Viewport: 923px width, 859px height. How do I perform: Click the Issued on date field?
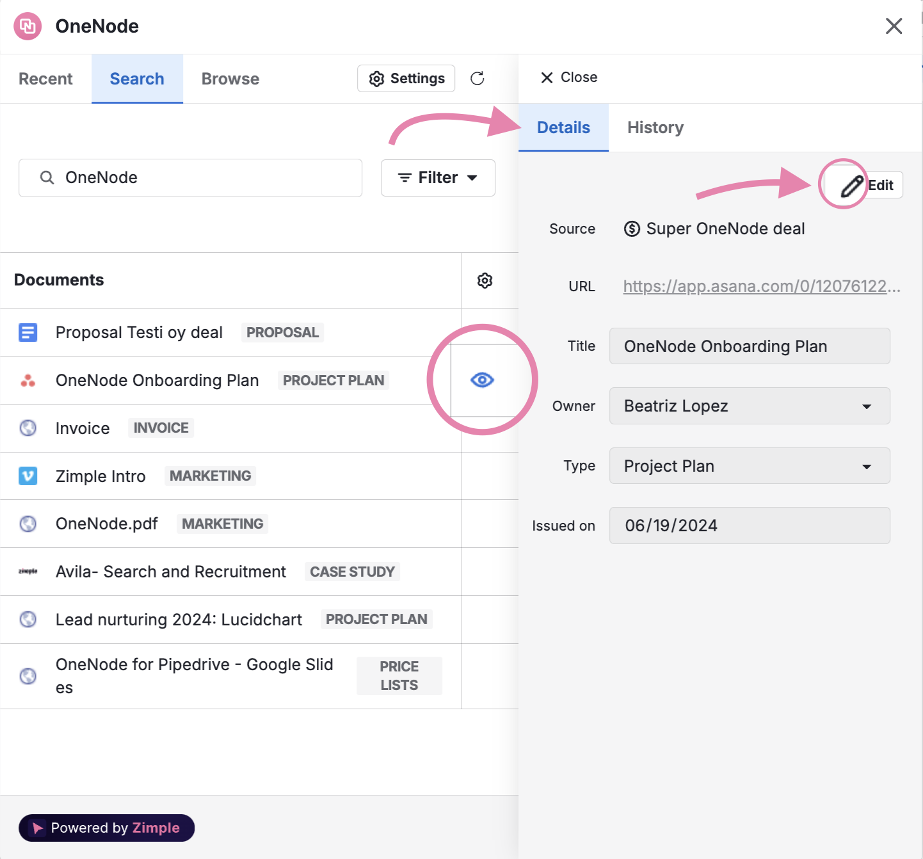[750, 526]
